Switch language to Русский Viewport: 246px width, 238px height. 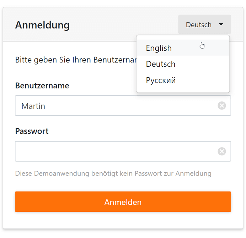(161, 81)
